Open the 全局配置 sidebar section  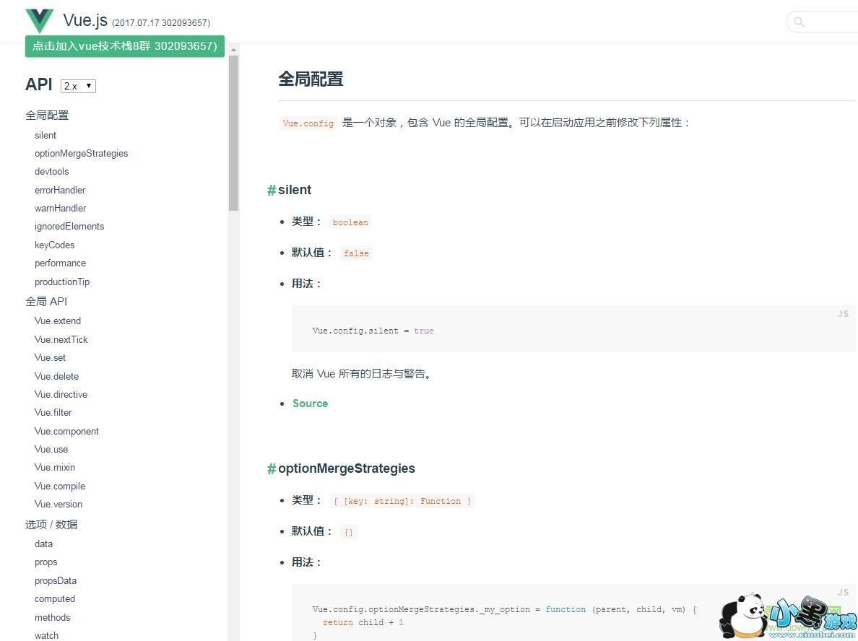(47, 115)
